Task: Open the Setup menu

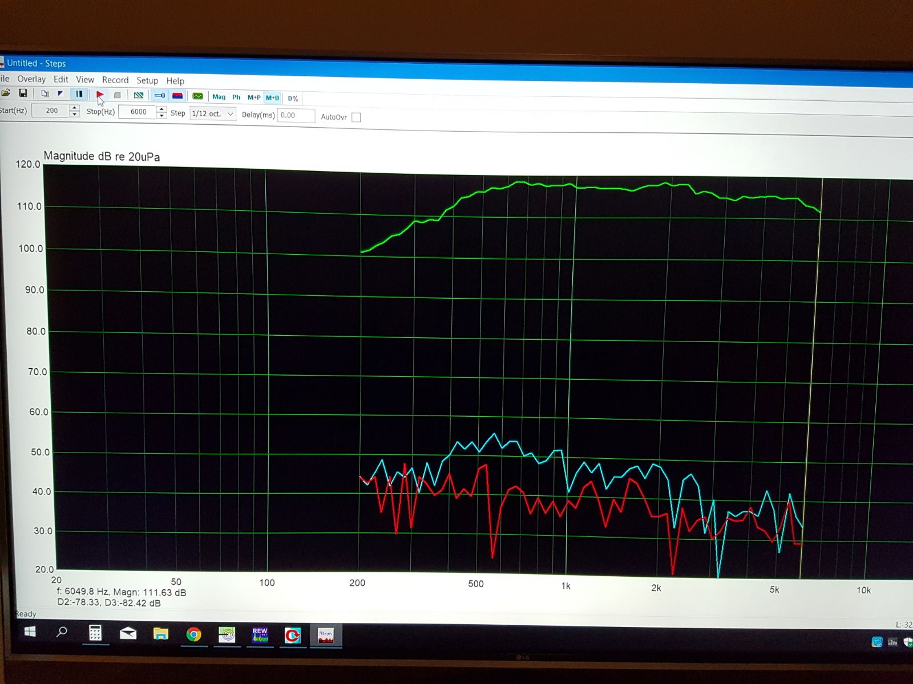Action: pos(147,80)
